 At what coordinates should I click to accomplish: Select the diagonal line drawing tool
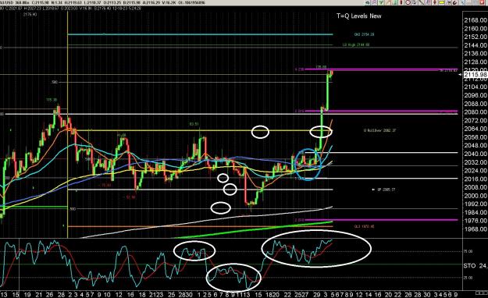(x=422, y=2)
